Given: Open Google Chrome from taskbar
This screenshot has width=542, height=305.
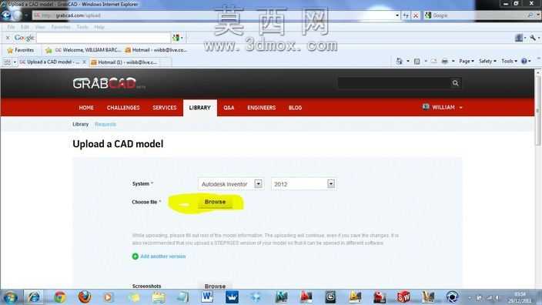Looking at the screenshot, I should [59, 297].
